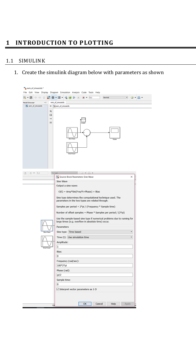The width and height of the screenshot is (196, 343).
Task: Click the New Model toolbar icon
Action: click(25, 97)
